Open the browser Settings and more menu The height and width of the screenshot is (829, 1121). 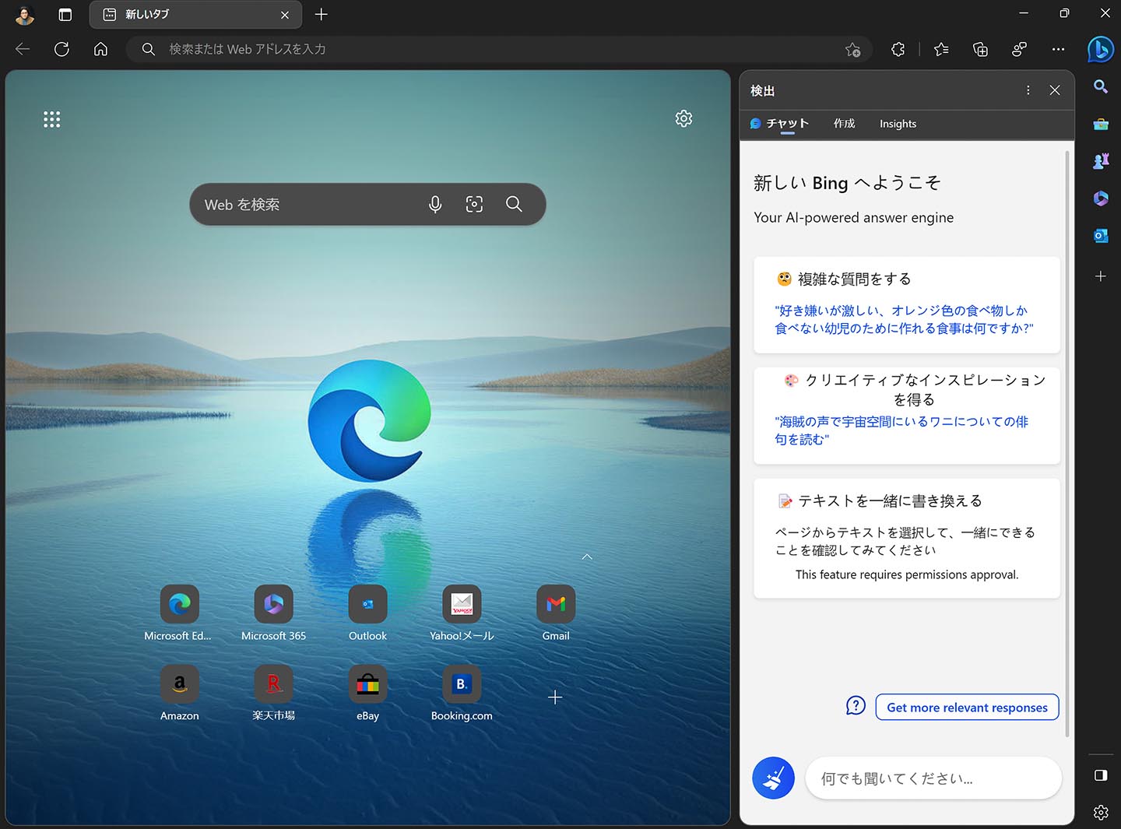click(1057, 49)
